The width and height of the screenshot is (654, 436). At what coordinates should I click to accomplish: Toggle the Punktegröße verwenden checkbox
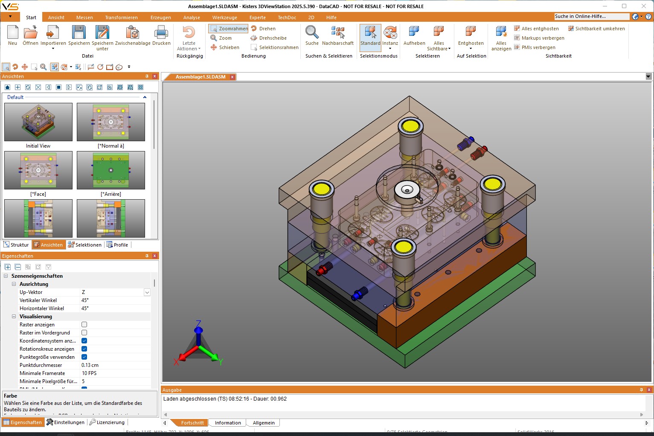(84, 357)
